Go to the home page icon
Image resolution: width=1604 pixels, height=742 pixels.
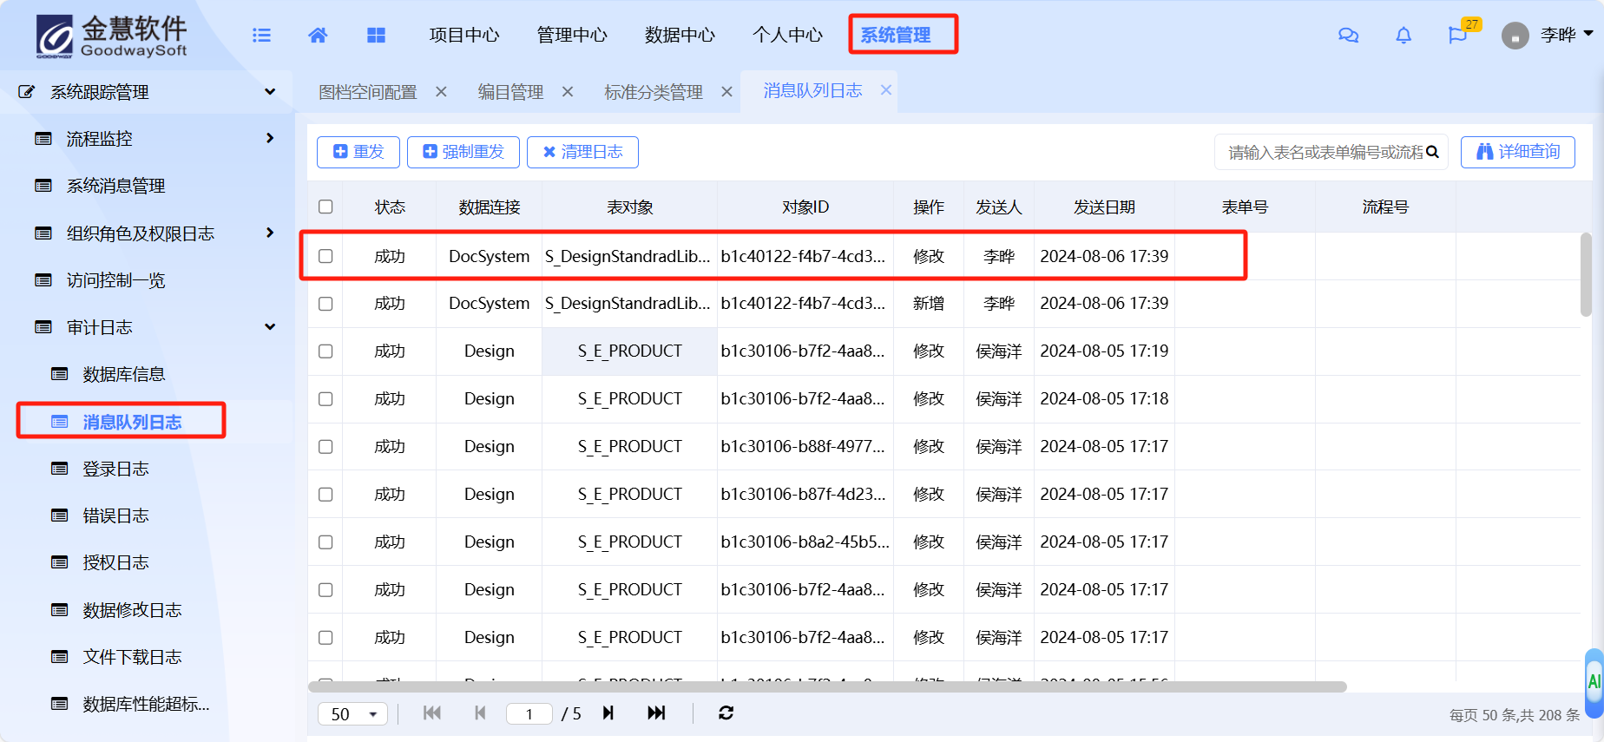[x=318, y=35]
